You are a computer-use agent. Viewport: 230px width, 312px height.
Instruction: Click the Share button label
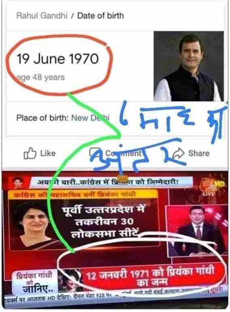click(199, 153)
